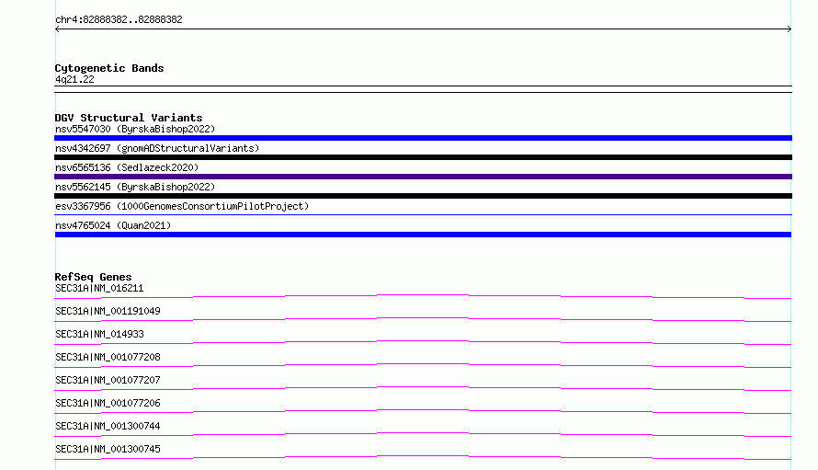Select the 4q21.22 band label
This screenshot has width=818, height=470.
[x=74, y=79]
